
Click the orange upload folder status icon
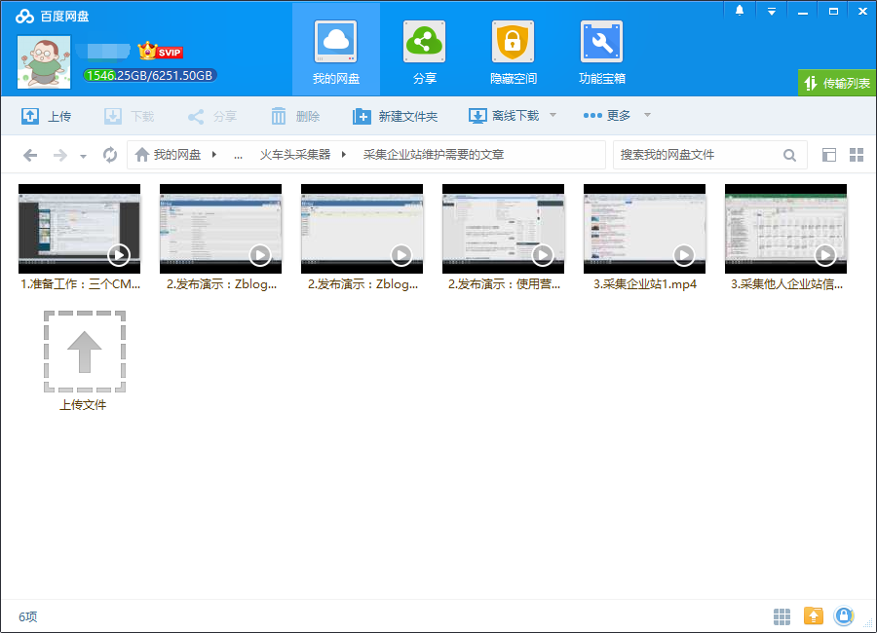(813, 616)
